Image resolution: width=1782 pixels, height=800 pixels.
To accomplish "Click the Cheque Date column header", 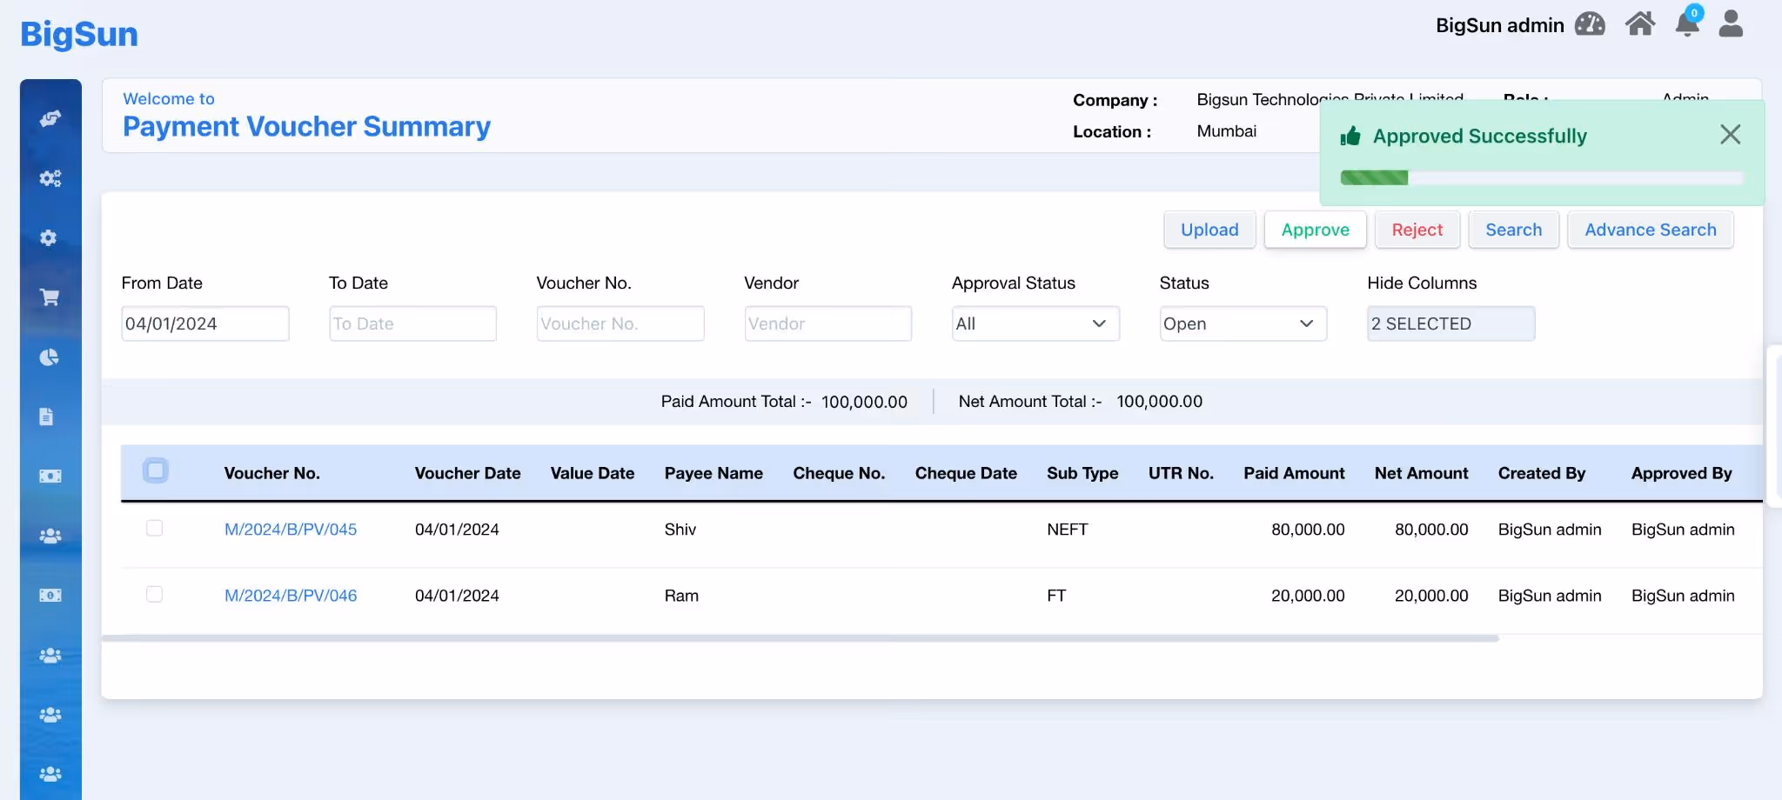I will (966, 473).
